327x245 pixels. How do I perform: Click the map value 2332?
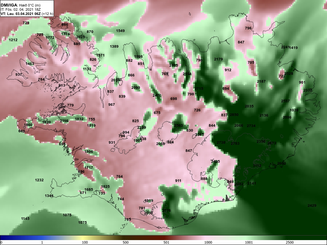(308, 90)
